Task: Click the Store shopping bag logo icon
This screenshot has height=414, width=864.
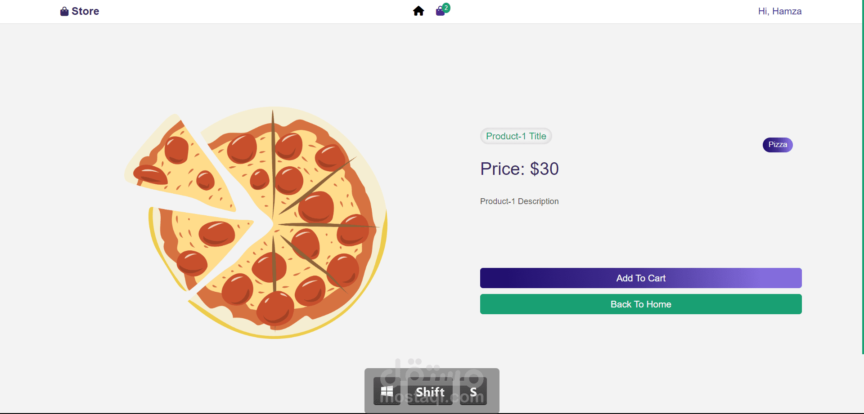Action: [64, 11]
